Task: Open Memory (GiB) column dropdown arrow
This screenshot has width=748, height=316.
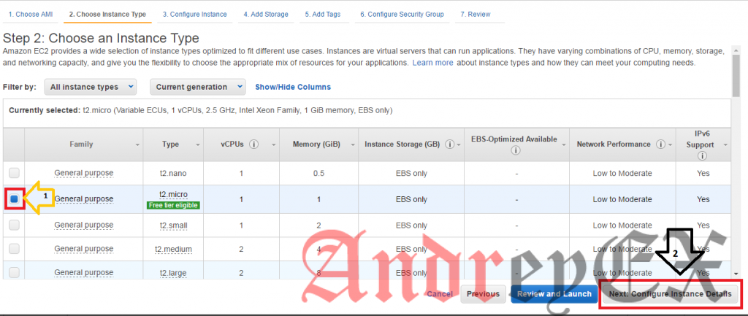Action: (353, 144)
